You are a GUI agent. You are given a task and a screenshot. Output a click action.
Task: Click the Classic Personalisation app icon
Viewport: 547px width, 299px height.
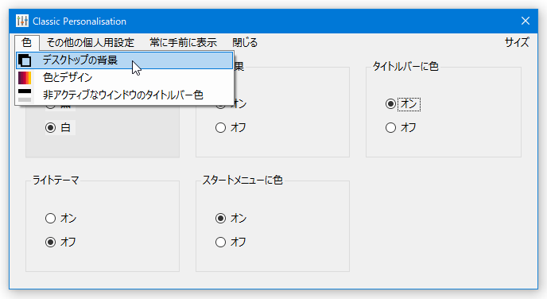pos(22,21)
